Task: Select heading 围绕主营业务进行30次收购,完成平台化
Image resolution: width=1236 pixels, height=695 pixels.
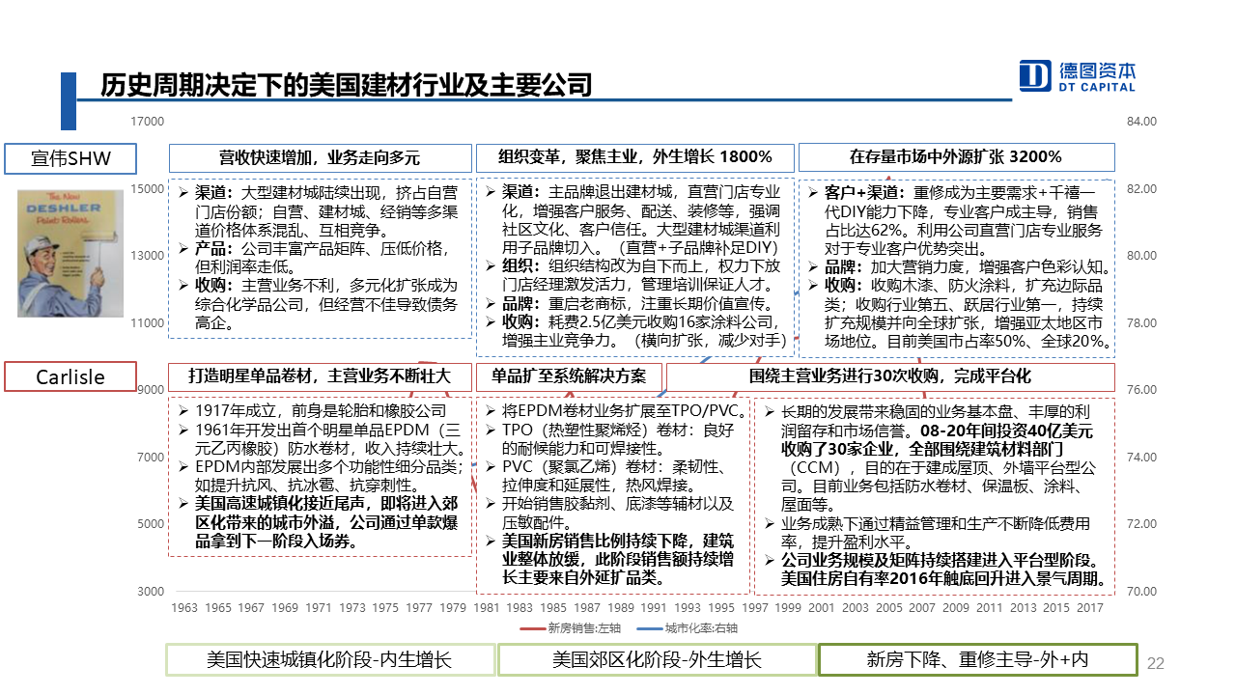Action: pyautogui.click(x=890, y=376)
